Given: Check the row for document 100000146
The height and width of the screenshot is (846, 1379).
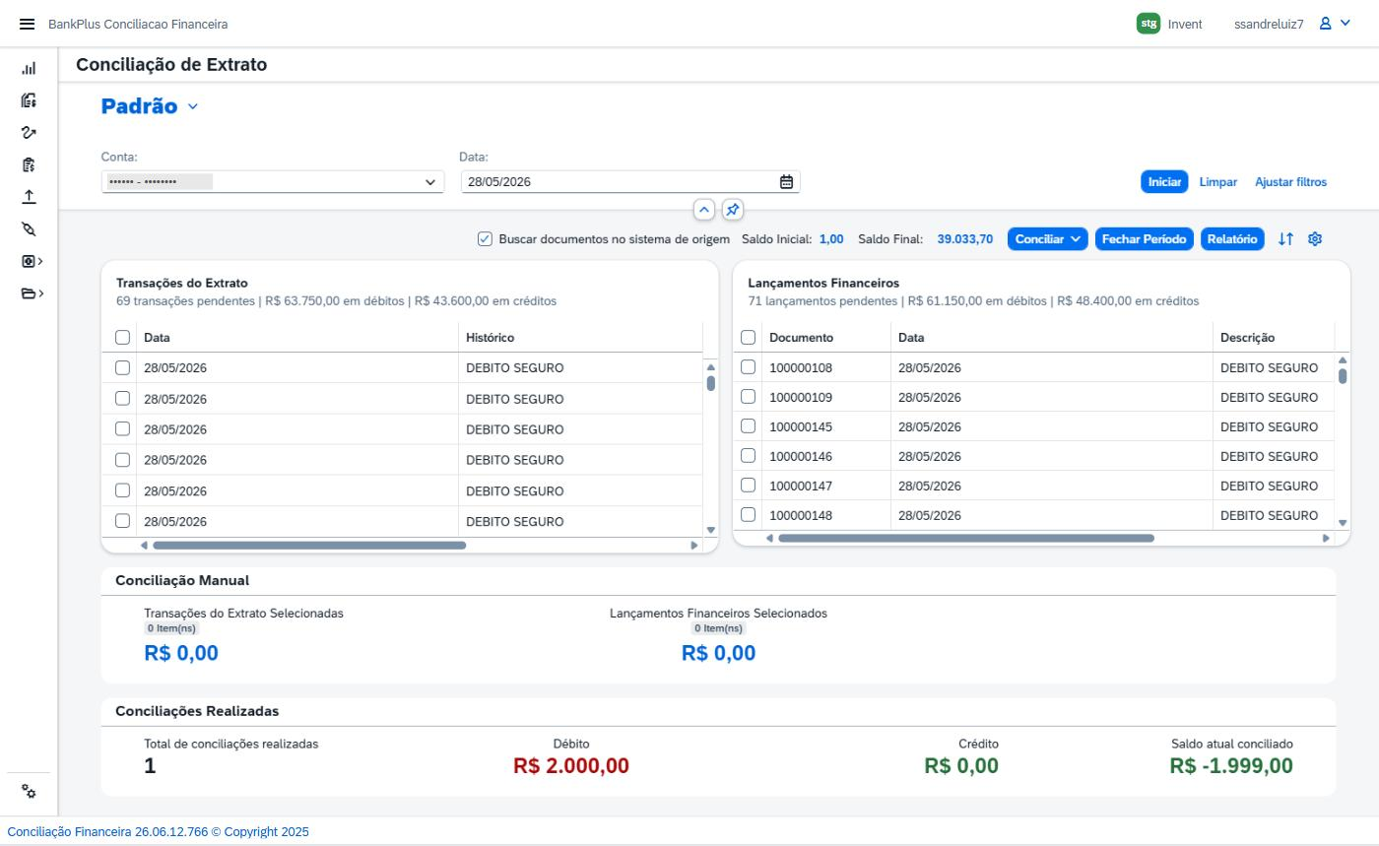Looking at the screenshot, I should click(748, 456).
